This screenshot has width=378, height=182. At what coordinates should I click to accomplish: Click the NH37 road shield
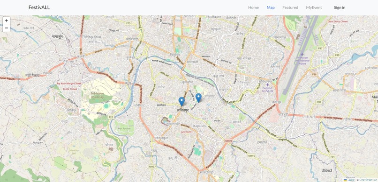(x=152, y=167)
